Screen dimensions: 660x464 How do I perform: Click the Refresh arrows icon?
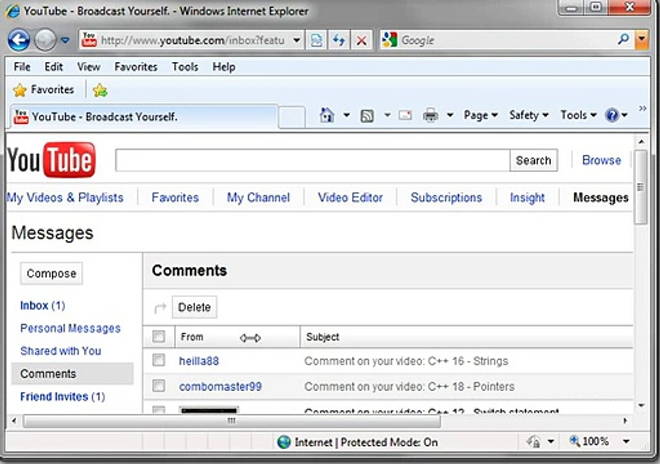click(x=339, y=41)
